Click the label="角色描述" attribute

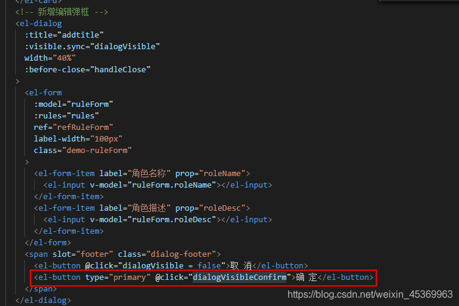click(x=135, y=208)
